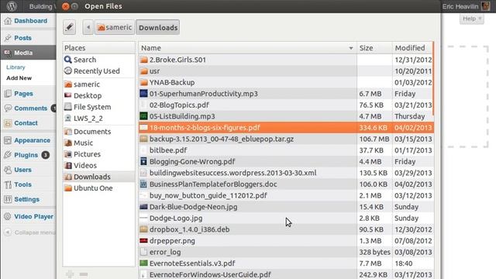The image size is (496, 279).
Task: Click the WordPress logo in admin bar
Action: pyautogui.click(x=12, y=6)
